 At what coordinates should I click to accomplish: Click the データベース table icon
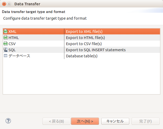point(5,56)
